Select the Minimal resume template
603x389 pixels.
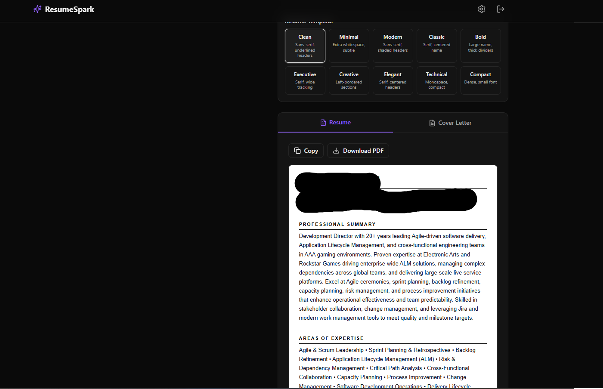349,46
